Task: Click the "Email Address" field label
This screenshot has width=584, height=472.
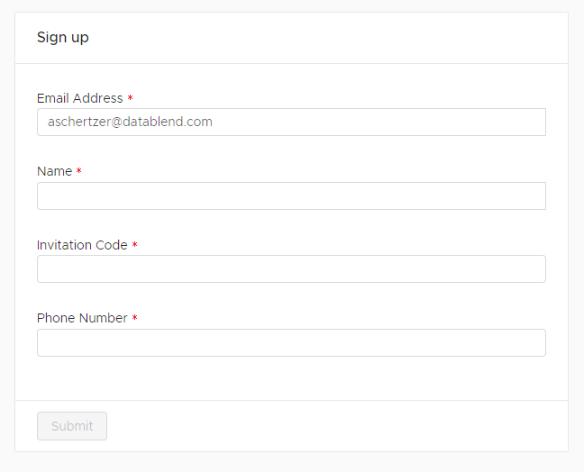Action: coord(79,98)
